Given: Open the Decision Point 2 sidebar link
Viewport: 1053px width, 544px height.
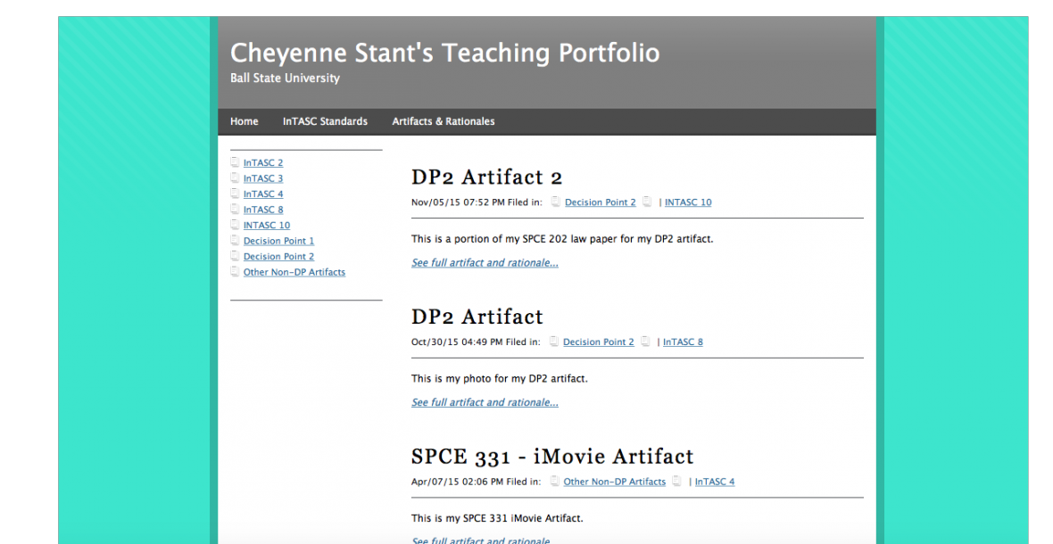Looking at the screenshot, I should [278, 257].
